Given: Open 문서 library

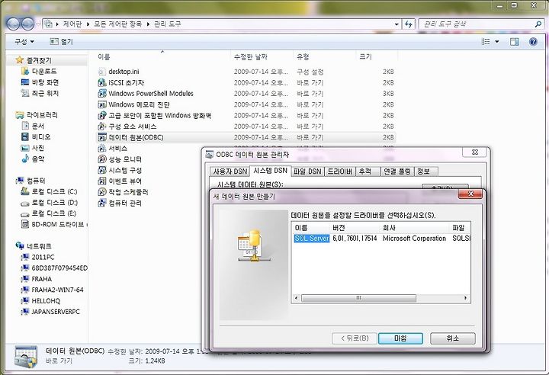Looking at the screenshot, I should pos(33,126).
